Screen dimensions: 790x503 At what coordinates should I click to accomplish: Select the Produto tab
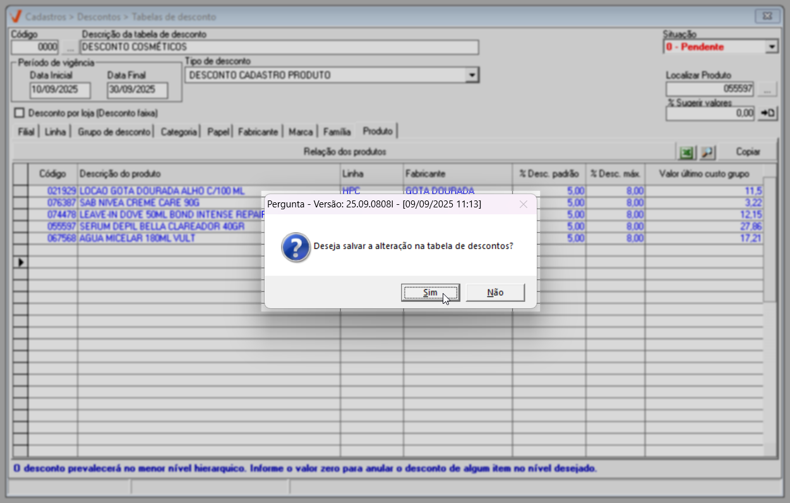[x=377, y=130]
